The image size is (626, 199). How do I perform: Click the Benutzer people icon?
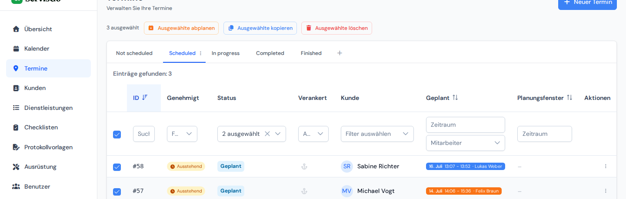[16, 186]
